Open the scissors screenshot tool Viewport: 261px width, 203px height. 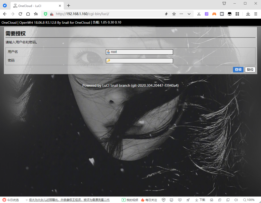coord(199,14)
